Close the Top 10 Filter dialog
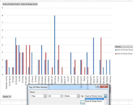The width and height of the screenshot is (133, 105). pyautogui.click(x=104, y=86)
